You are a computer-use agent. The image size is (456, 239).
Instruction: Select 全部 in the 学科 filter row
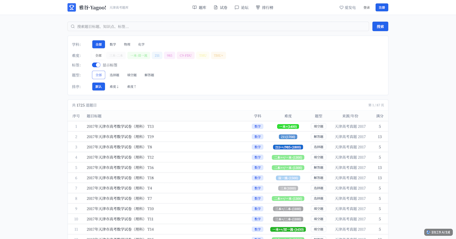pyautogui.click(x=98, y=45)
